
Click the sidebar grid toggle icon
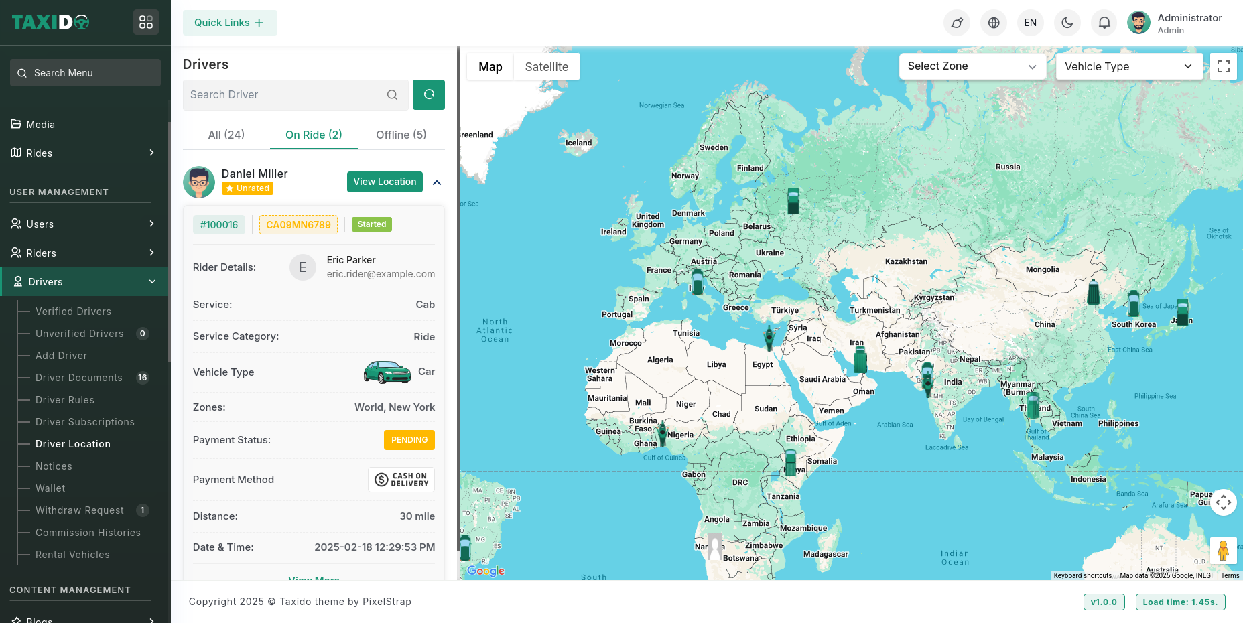(146, 22)
